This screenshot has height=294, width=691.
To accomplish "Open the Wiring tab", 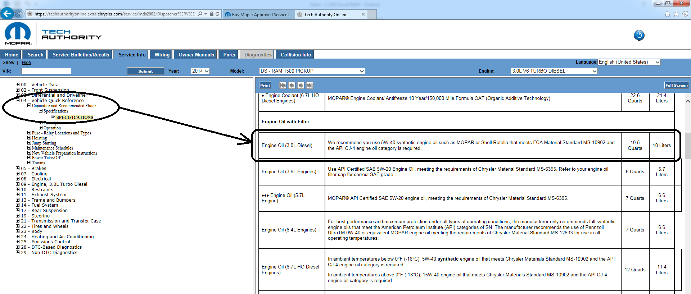I will pyautogui.click(x=162, y=55).
